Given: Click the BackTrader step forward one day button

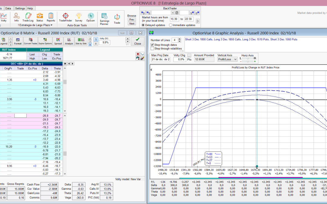Looking at the screenshot, I should point(197,13).
